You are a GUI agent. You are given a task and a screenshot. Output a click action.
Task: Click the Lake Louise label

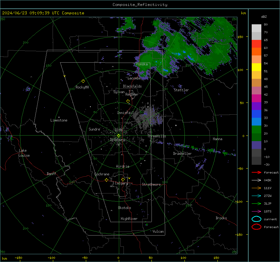(24, 153)
